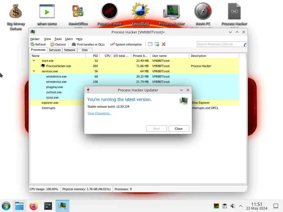
Task: Shade the Updater dialog via chevron
Action: pyautogui.click(x=181, y=90)
